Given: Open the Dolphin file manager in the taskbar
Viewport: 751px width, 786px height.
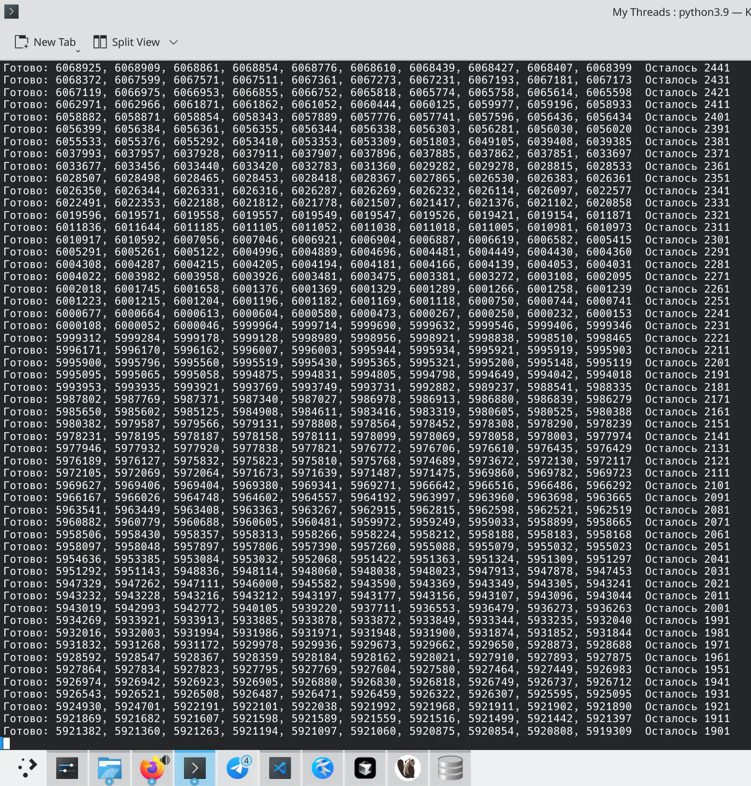Looking at the screenshot, I should coord(109,768).
